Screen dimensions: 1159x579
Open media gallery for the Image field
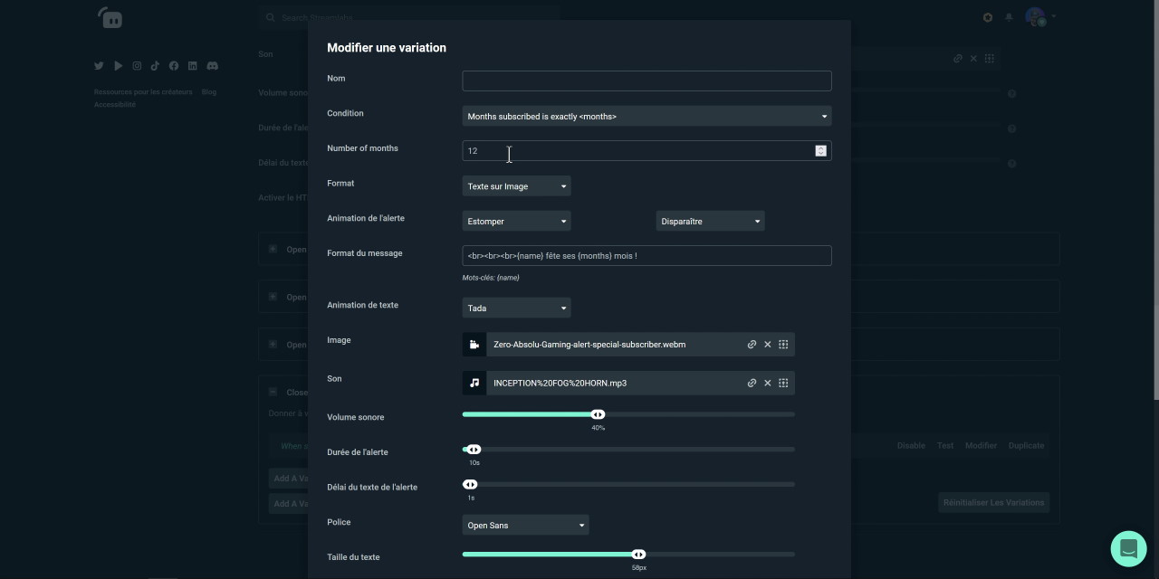783,345
